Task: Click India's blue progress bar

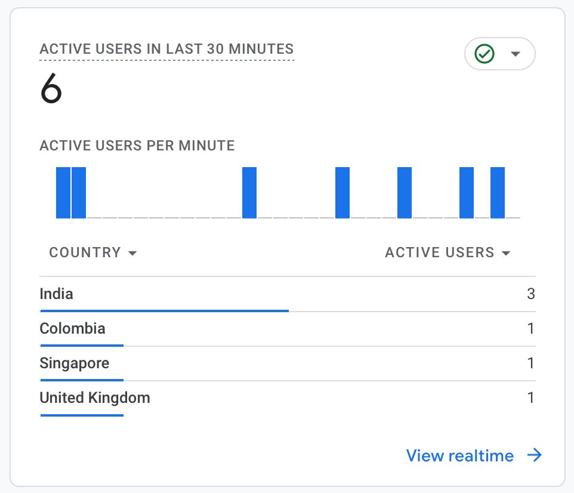Action: (164, 310)
